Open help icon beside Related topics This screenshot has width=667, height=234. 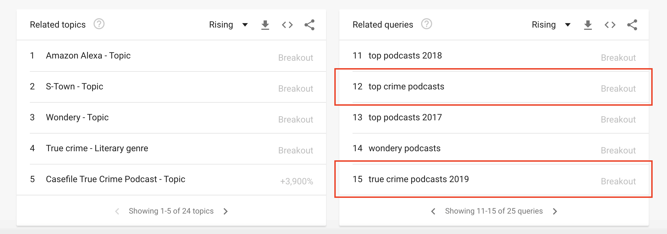[x=99, y=24]
